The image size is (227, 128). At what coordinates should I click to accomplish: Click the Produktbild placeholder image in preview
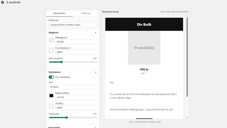point(144,48)
